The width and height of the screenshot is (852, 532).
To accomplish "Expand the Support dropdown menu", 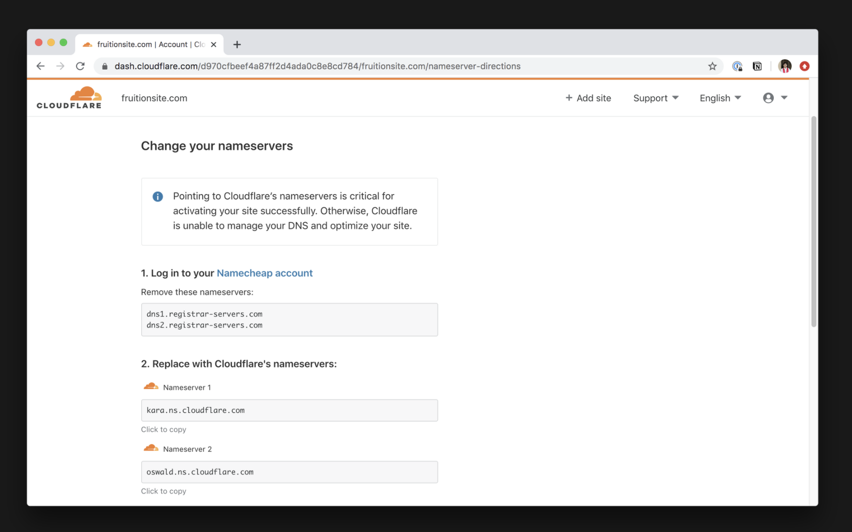I will pos(656,98).
